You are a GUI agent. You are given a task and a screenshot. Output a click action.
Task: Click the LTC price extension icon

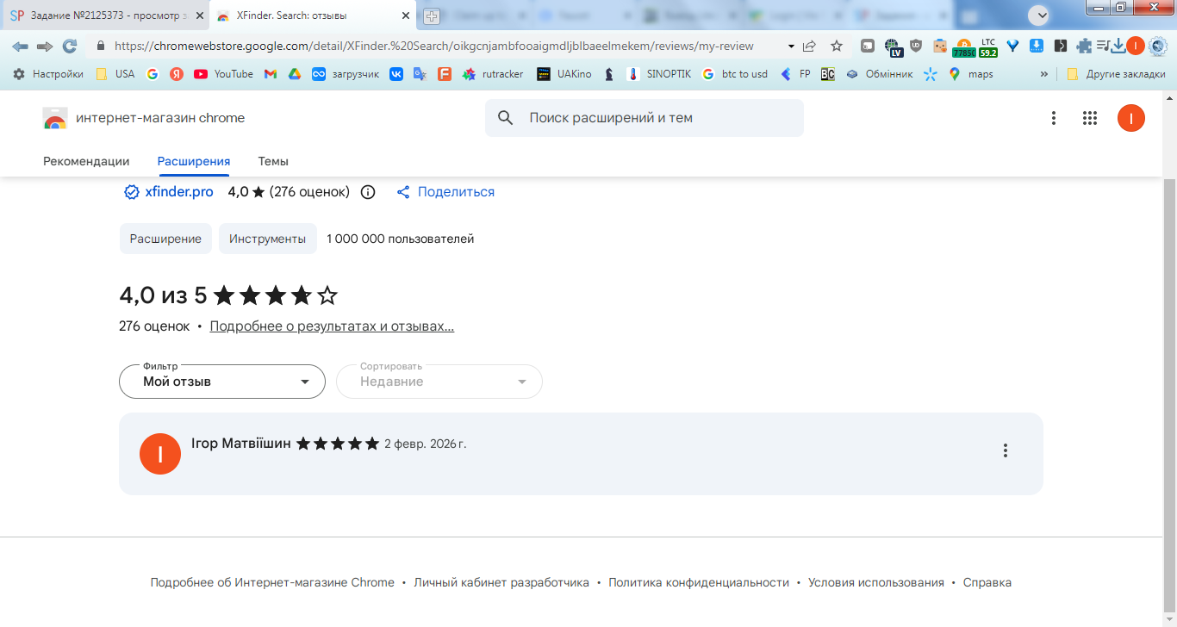click(x=988, y=47)
